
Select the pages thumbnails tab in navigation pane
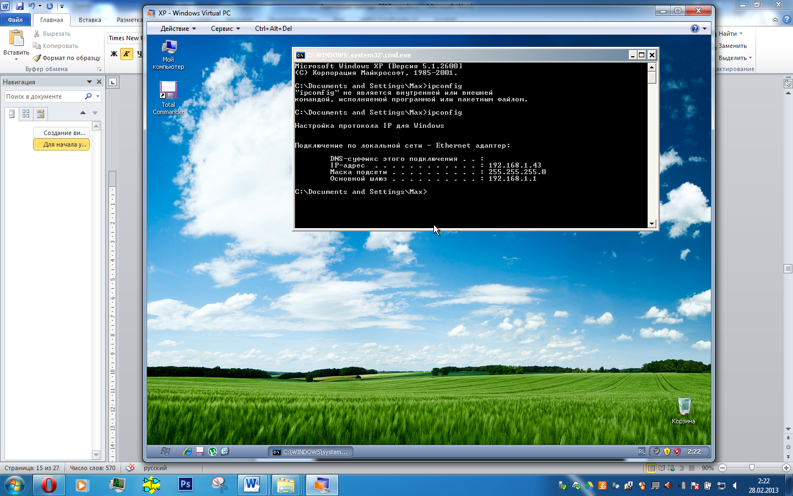26,114
